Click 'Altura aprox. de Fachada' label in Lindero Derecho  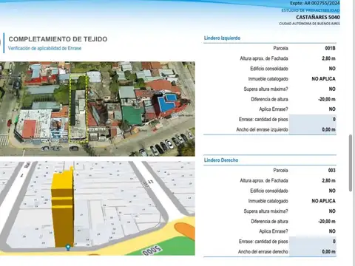264,181
